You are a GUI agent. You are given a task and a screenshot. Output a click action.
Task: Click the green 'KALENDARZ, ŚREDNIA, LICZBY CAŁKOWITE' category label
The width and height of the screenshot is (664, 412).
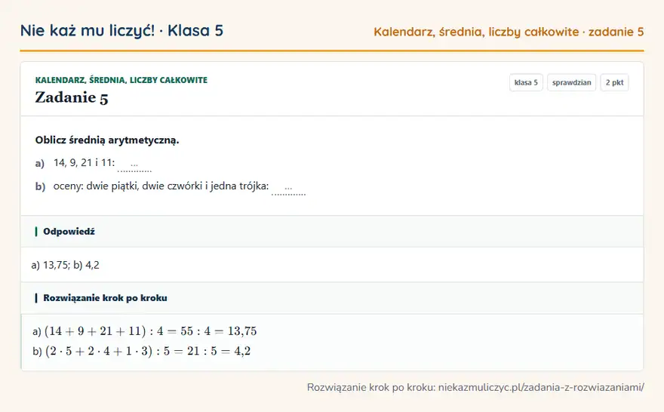(121, 80)
